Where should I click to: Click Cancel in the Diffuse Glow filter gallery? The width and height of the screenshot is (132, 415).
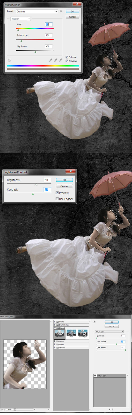click(x=112, y=326)
